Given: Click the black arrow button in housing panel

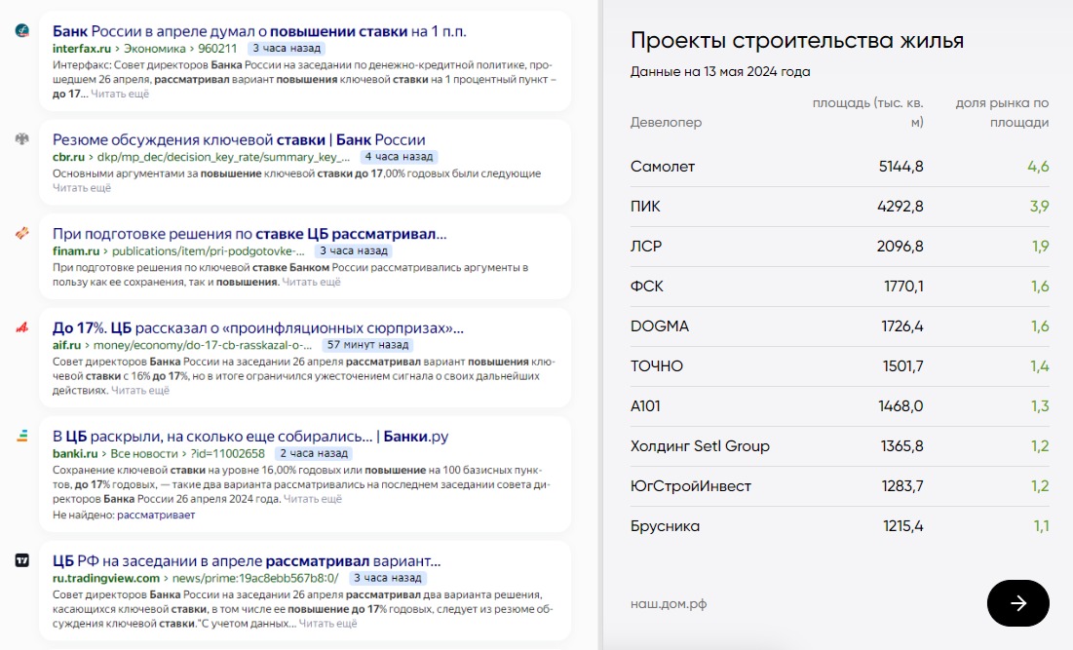Looking at the screenshot, I should pos(1017,603).
